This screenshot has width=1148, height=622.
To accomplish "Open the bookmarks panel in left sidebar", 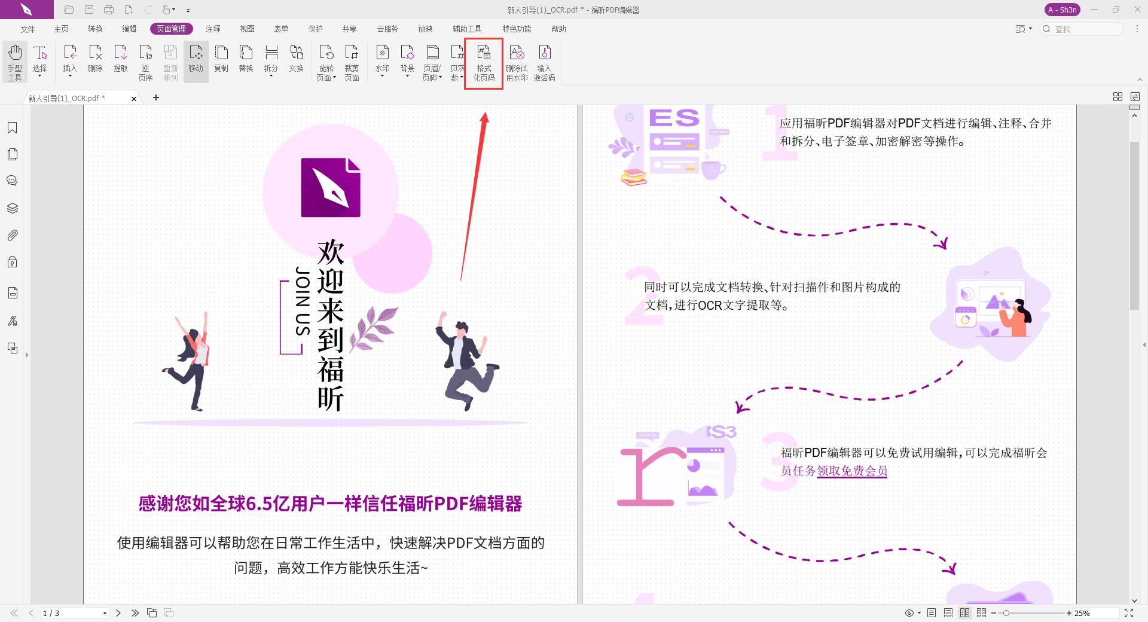I will 12,127.
